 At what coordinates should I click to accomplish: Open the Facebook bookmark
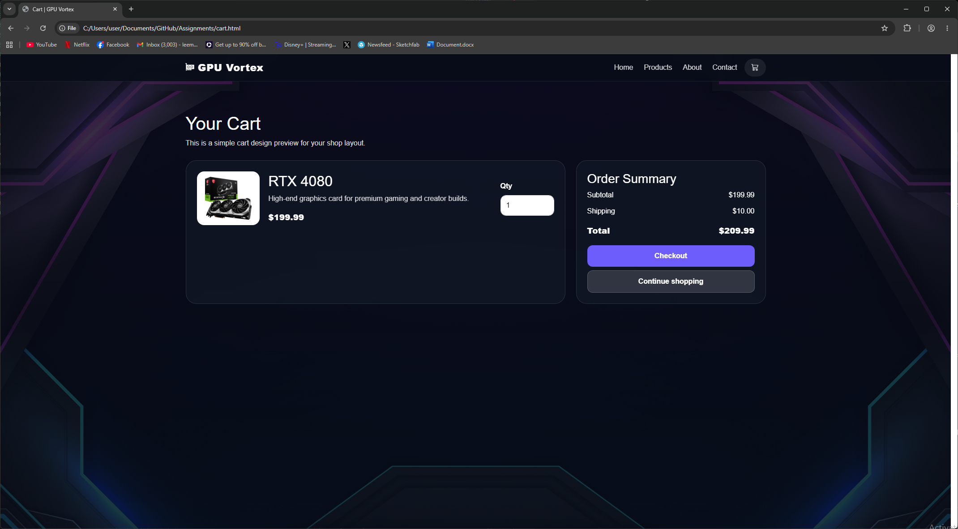pyautogui.click(x=113, y=45)
